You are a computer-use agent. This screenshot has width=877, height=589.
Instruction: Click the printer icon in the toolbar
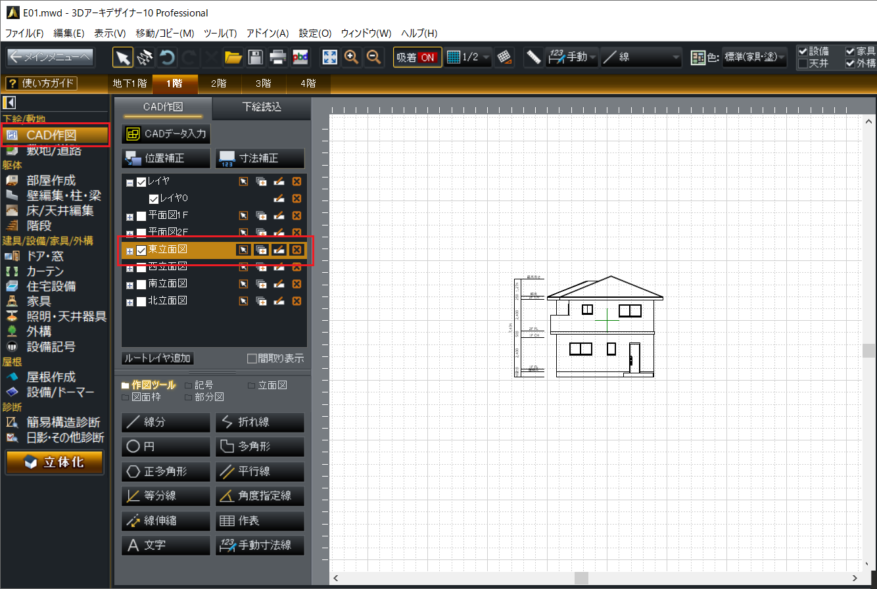[277, 57]
